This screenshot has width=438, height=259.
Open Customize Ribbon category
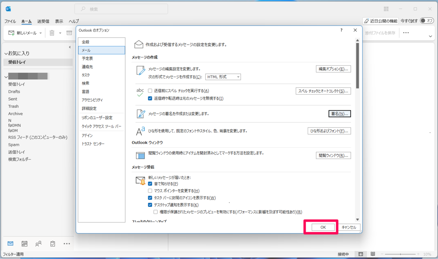tap(101, 118)
